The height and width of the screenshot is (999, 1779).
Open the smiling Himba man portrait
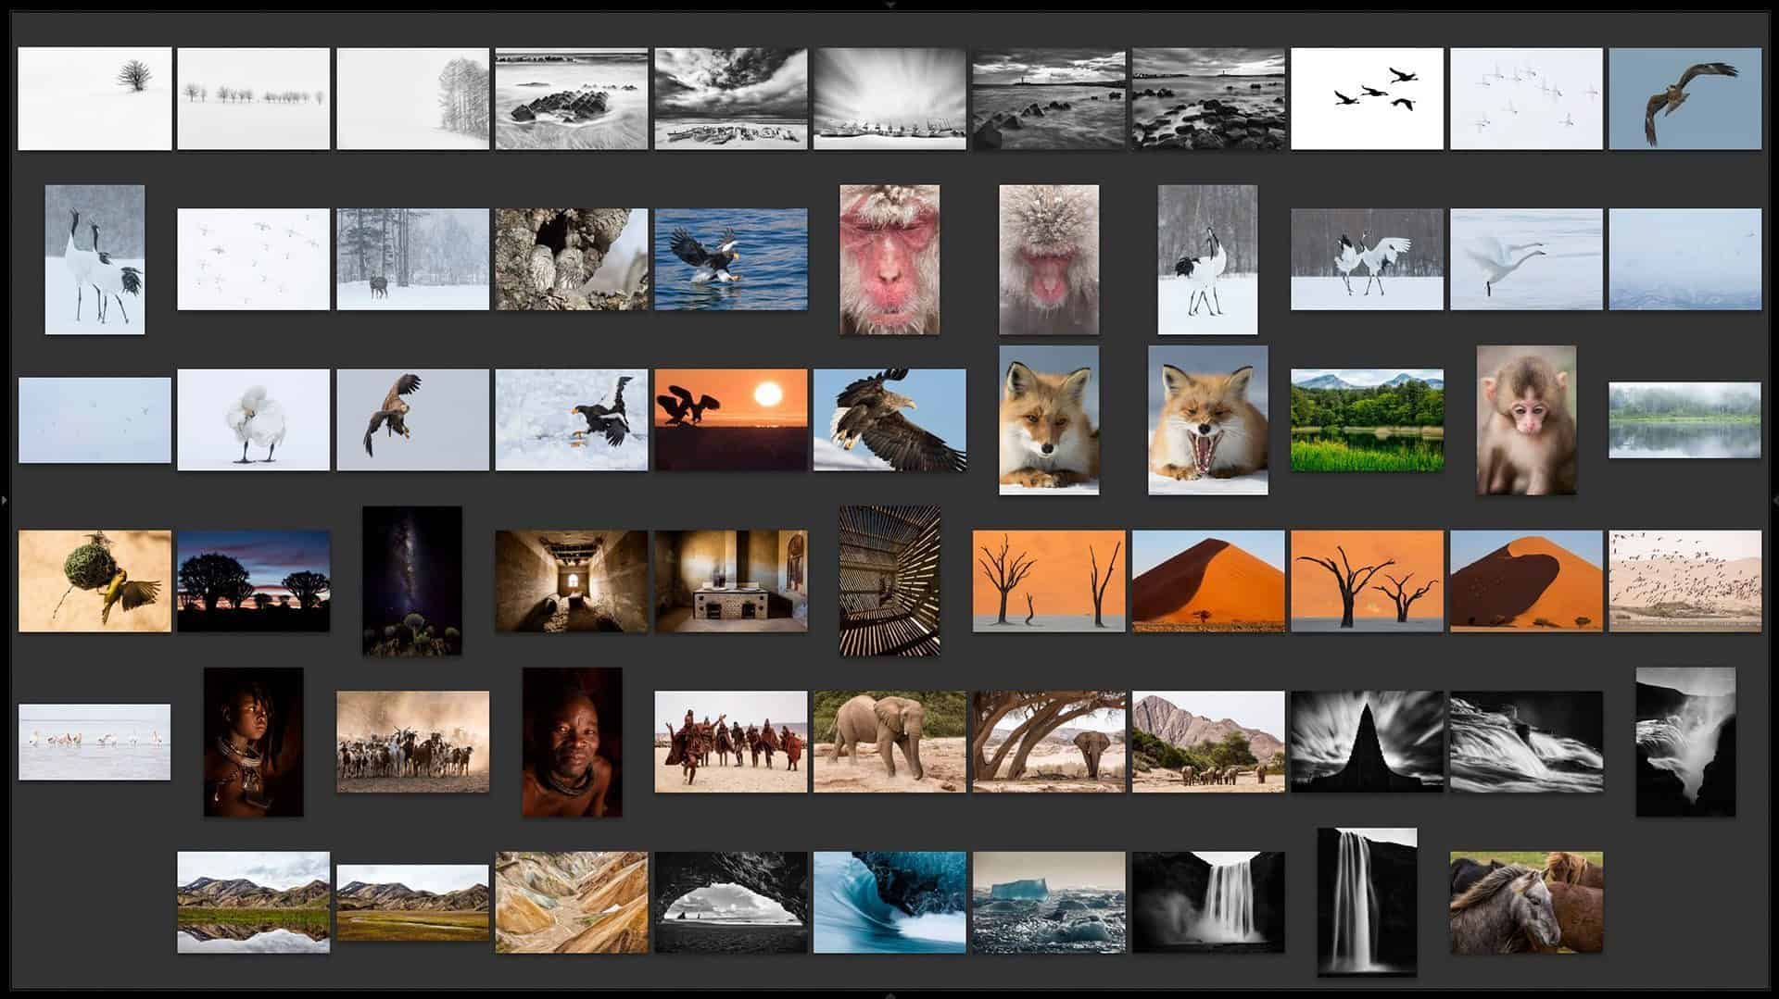[x=572, y=742]
